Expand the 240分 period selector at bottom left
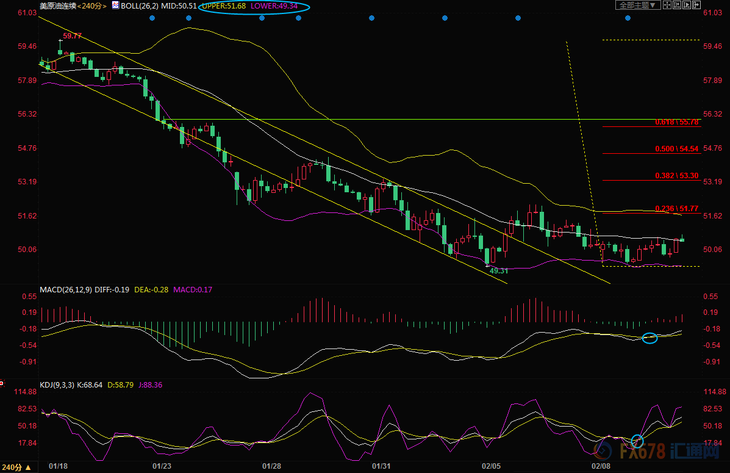 [x=16, y=468]
